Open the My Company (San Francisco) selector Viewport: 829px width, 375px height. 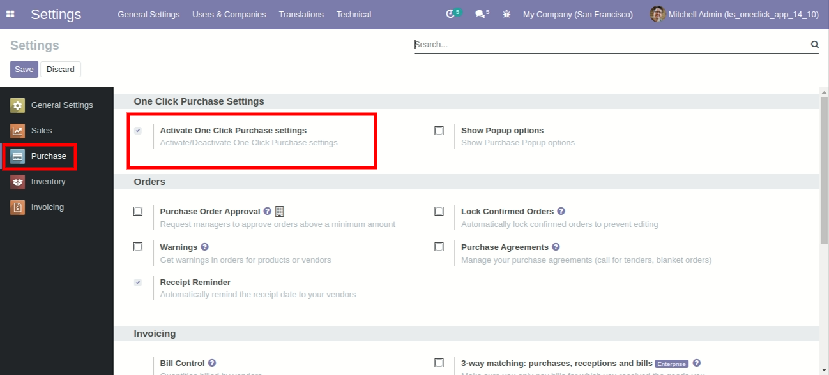(577, 14)
